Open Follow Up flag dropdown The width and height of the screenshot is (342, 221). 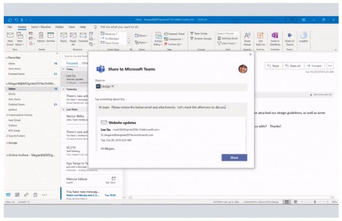[x=174, y=44]
